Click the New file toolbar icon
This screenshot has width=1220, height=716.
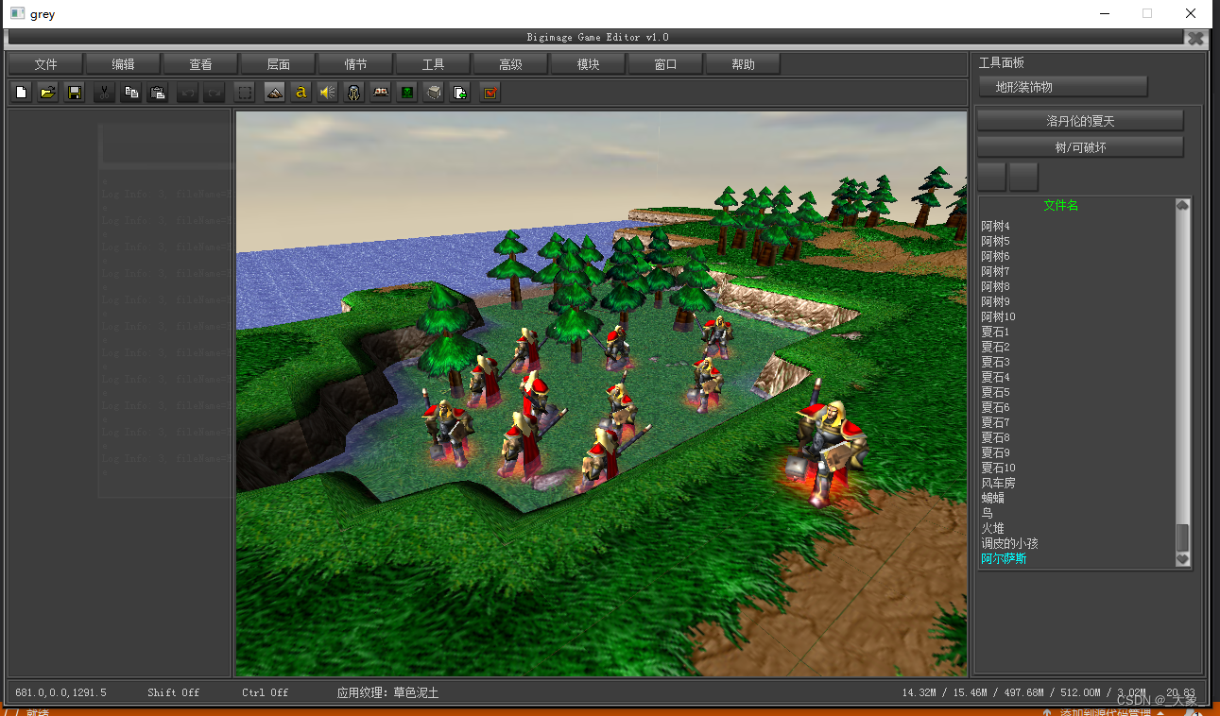21,93
